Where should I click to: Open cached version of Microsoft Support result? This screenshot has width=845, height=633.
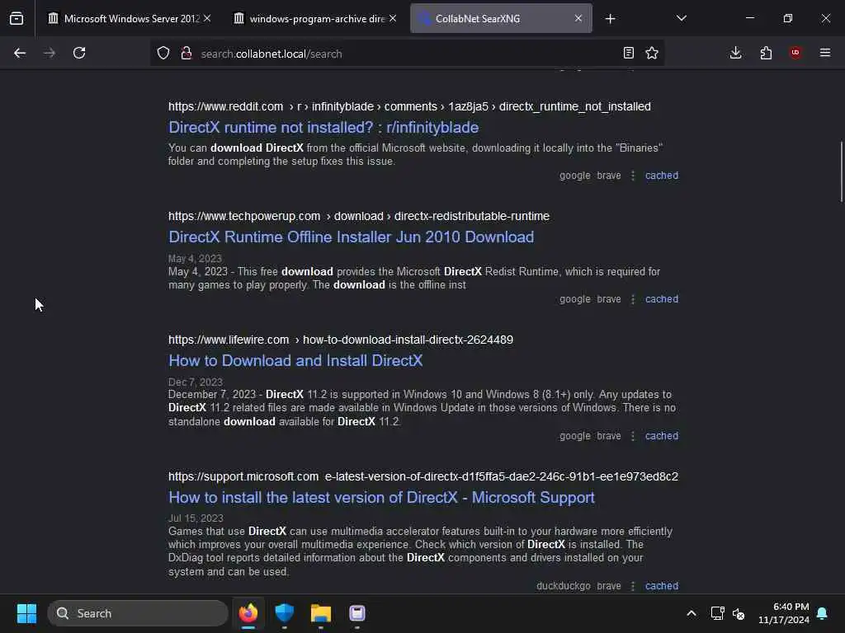point(662,586)
